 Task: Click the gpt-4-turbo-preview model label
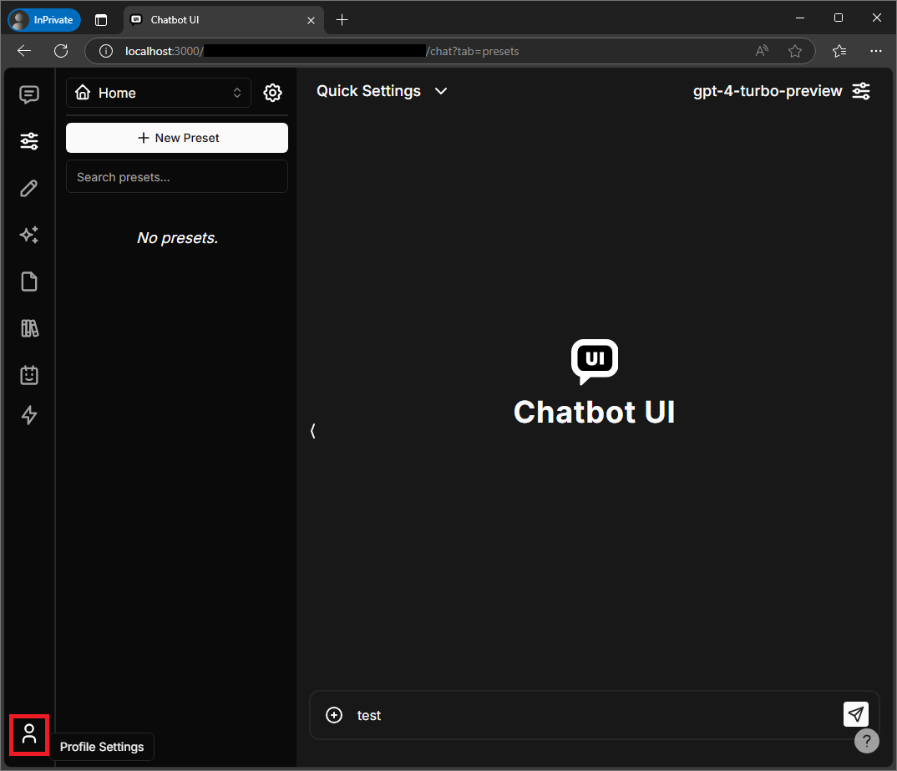click(768, 91)
